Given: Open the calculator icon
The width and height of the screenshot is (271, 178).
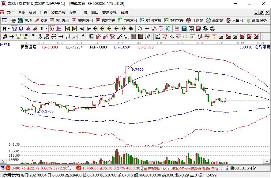Looking at the screenshot, I should (184, 29).
